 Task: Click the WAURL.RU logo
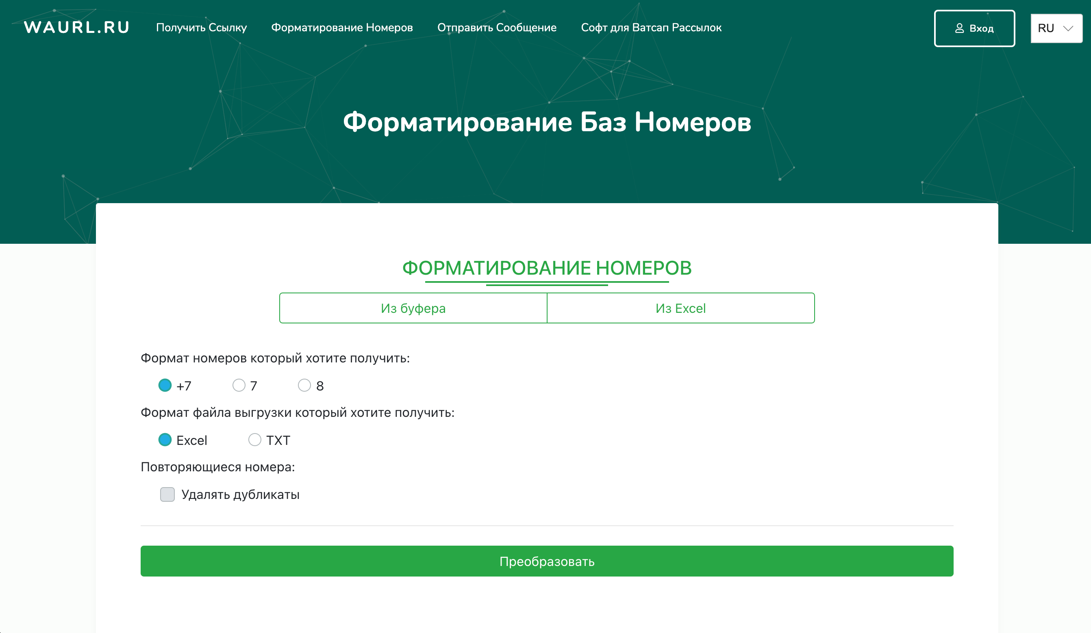click(x=77, y=27)
